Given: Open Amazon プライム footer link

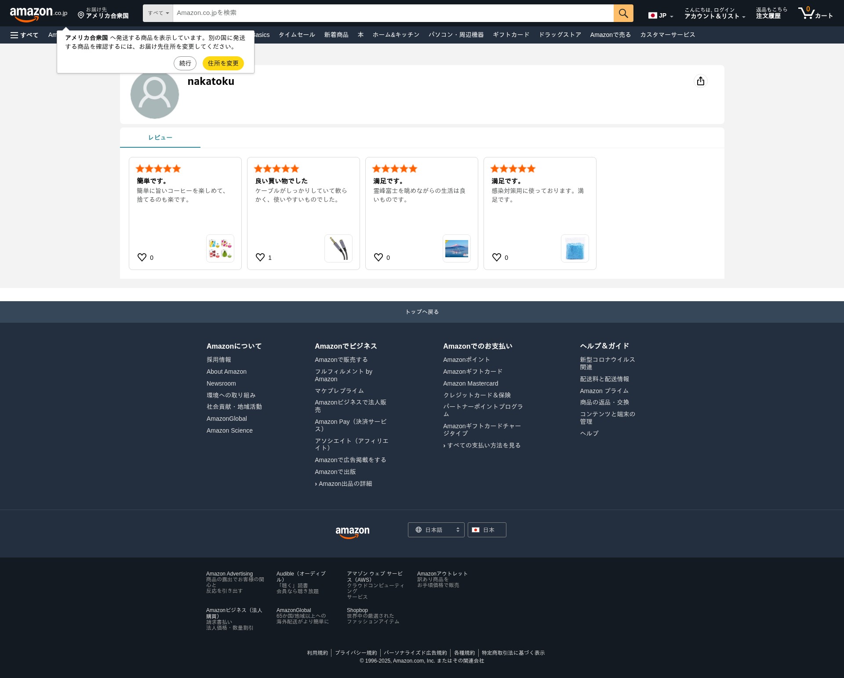Looking at the screenshot, I should click(604, 391).
